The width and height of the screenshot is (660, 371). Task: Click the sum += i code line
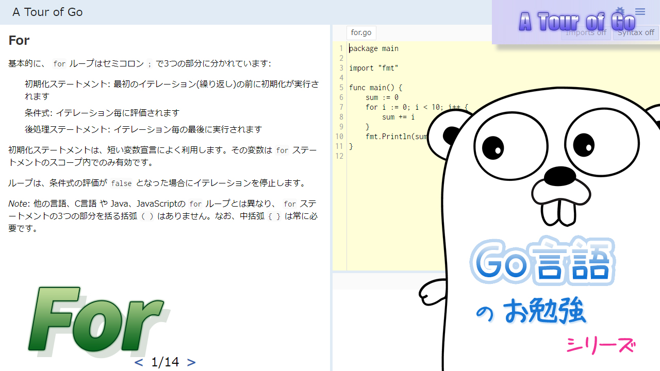(x=398, y=117)
